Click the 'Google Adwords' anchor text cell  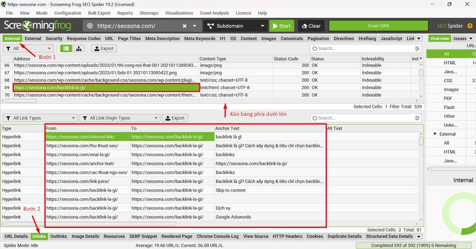click(270, 217)
